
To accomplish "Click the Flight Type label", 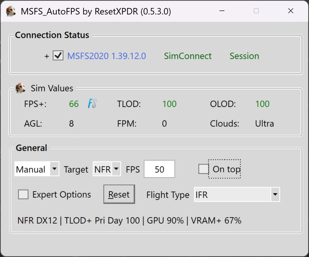I will 168,195.
